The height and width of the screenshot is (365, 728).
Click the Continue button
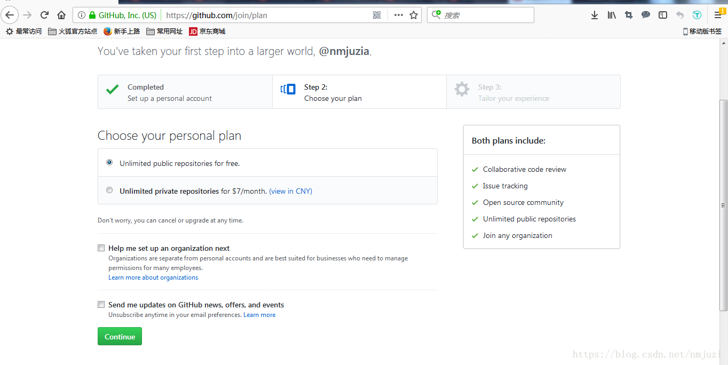[x=120, y=336]
